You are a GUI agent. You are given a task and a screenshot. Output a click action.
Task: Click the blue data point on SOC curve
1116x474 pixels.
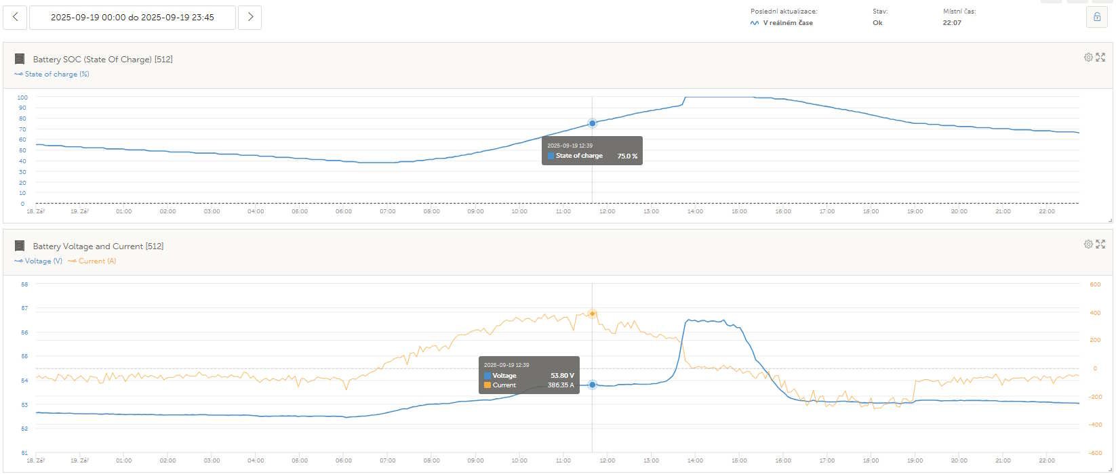click(593, 123)
